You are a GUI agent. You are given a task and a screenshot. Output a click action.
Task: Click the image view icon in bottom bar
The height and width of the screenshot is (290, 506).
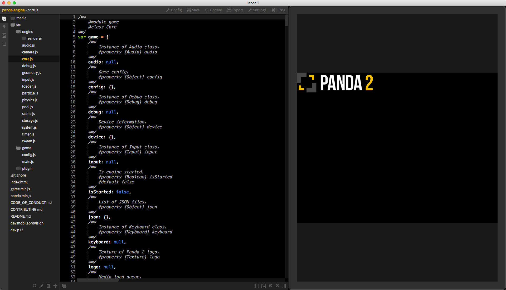264,286
